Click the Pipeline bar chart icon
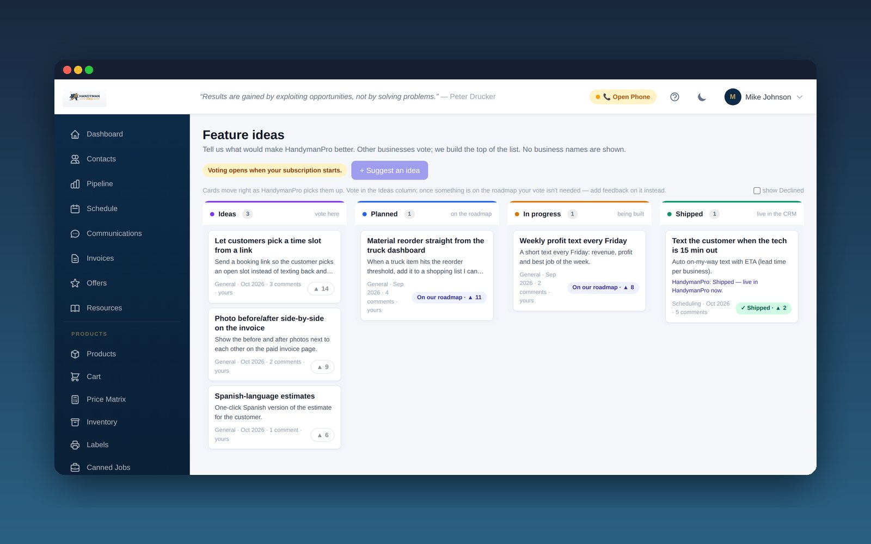This screenshot has height=544, width=871. tap(75, 184)
